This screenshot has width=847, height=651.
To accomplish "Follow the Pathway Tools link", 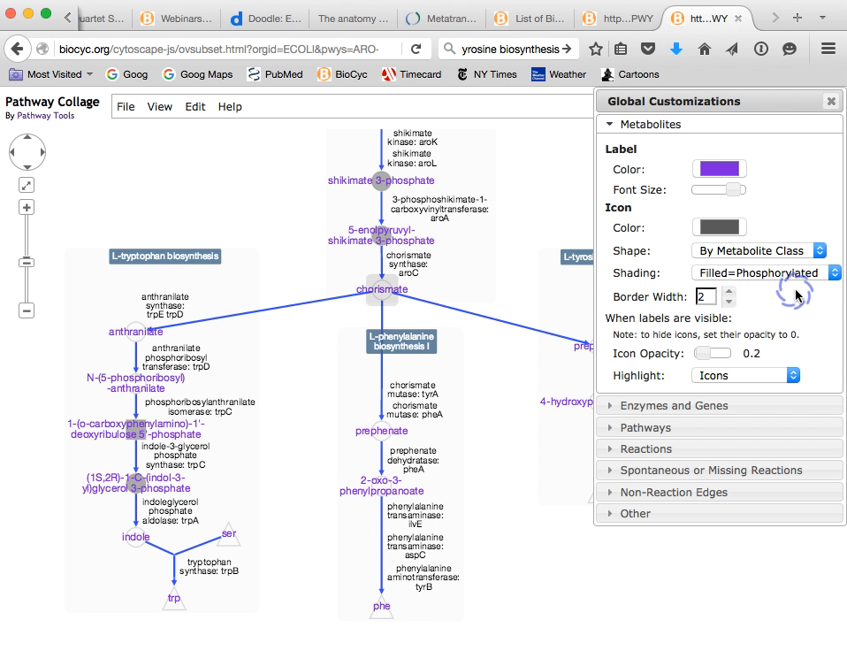I will [46, 116].
